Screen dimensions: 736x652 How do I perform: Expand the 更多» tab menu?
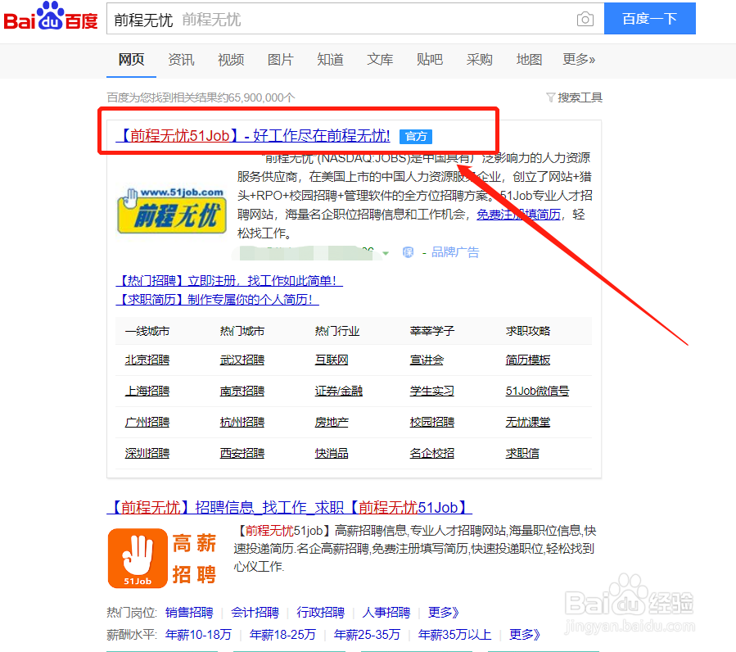(579, 60)
